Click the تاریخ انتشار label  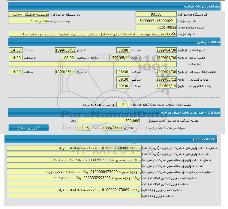click(197, 50)
